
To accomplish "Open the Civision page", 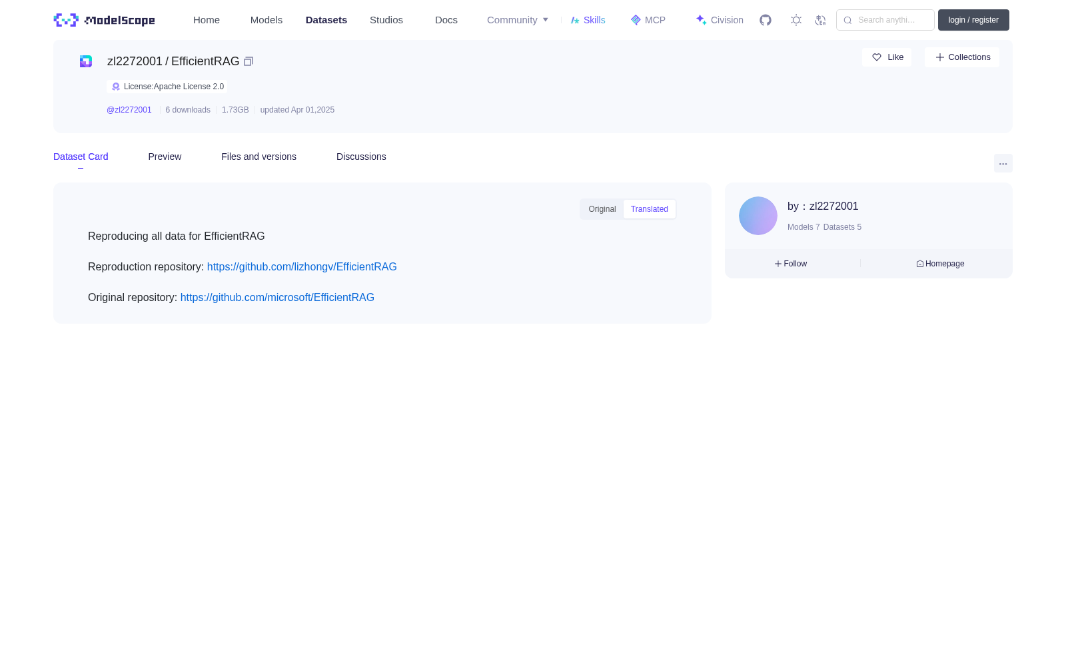I will click(720, 20).
